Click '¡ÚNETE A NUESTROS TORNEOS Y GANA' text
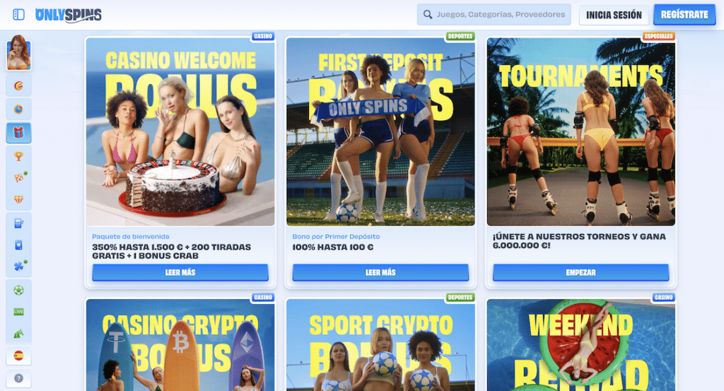The image size is (724, 391). [579, 236]
